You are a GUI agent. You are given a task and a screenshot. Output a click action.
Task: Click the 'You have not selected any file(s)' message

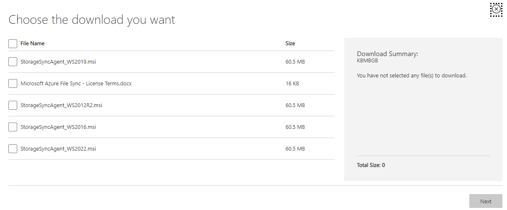coord(412,76)
